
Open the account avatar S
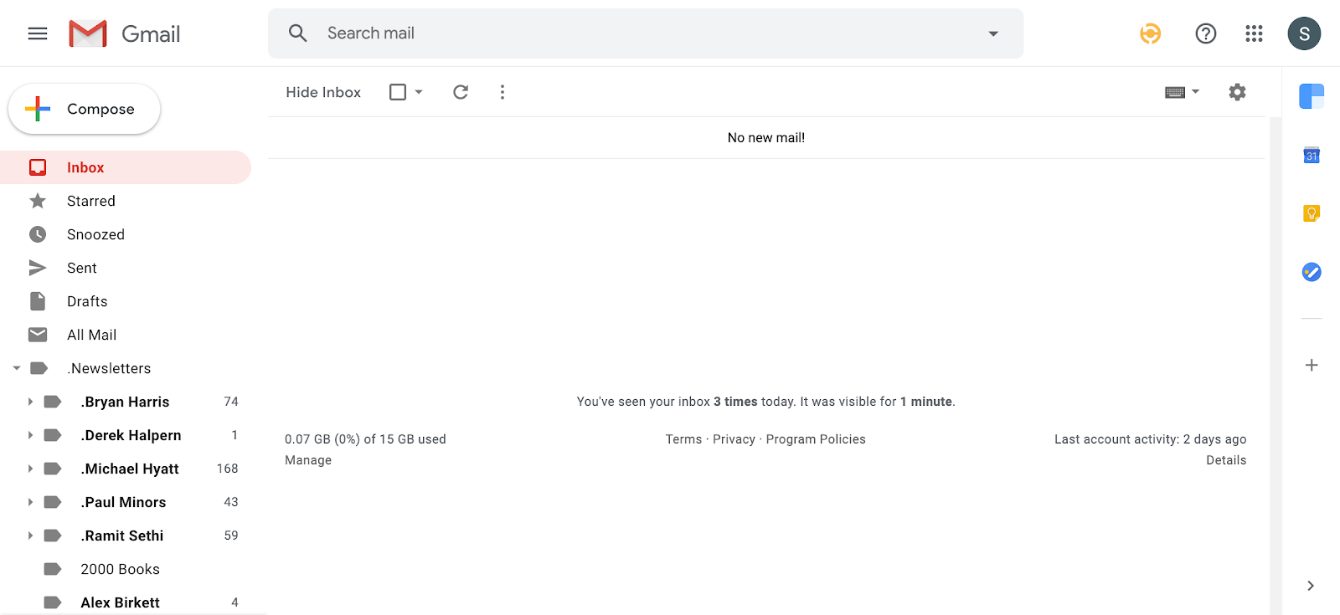[1304, 33]
